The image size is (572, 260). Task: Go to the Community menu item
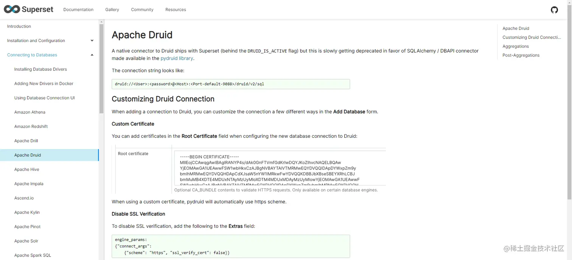142,10
